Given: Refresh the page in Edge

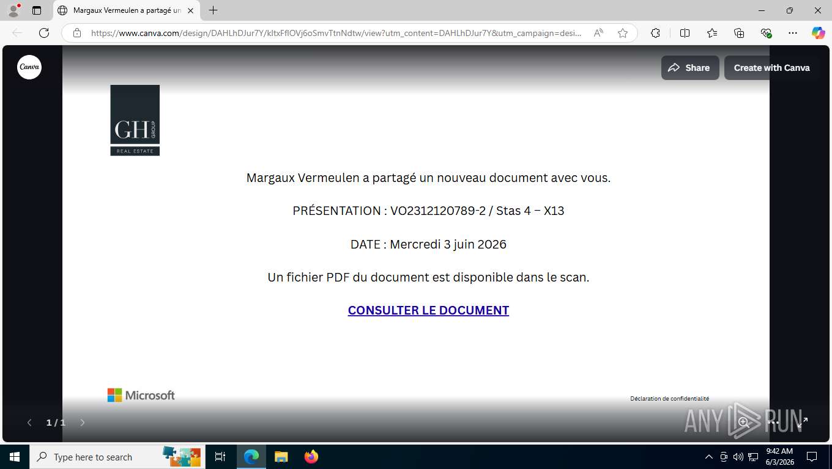Looking at the screenshot, I should click(x=44, y=33).
